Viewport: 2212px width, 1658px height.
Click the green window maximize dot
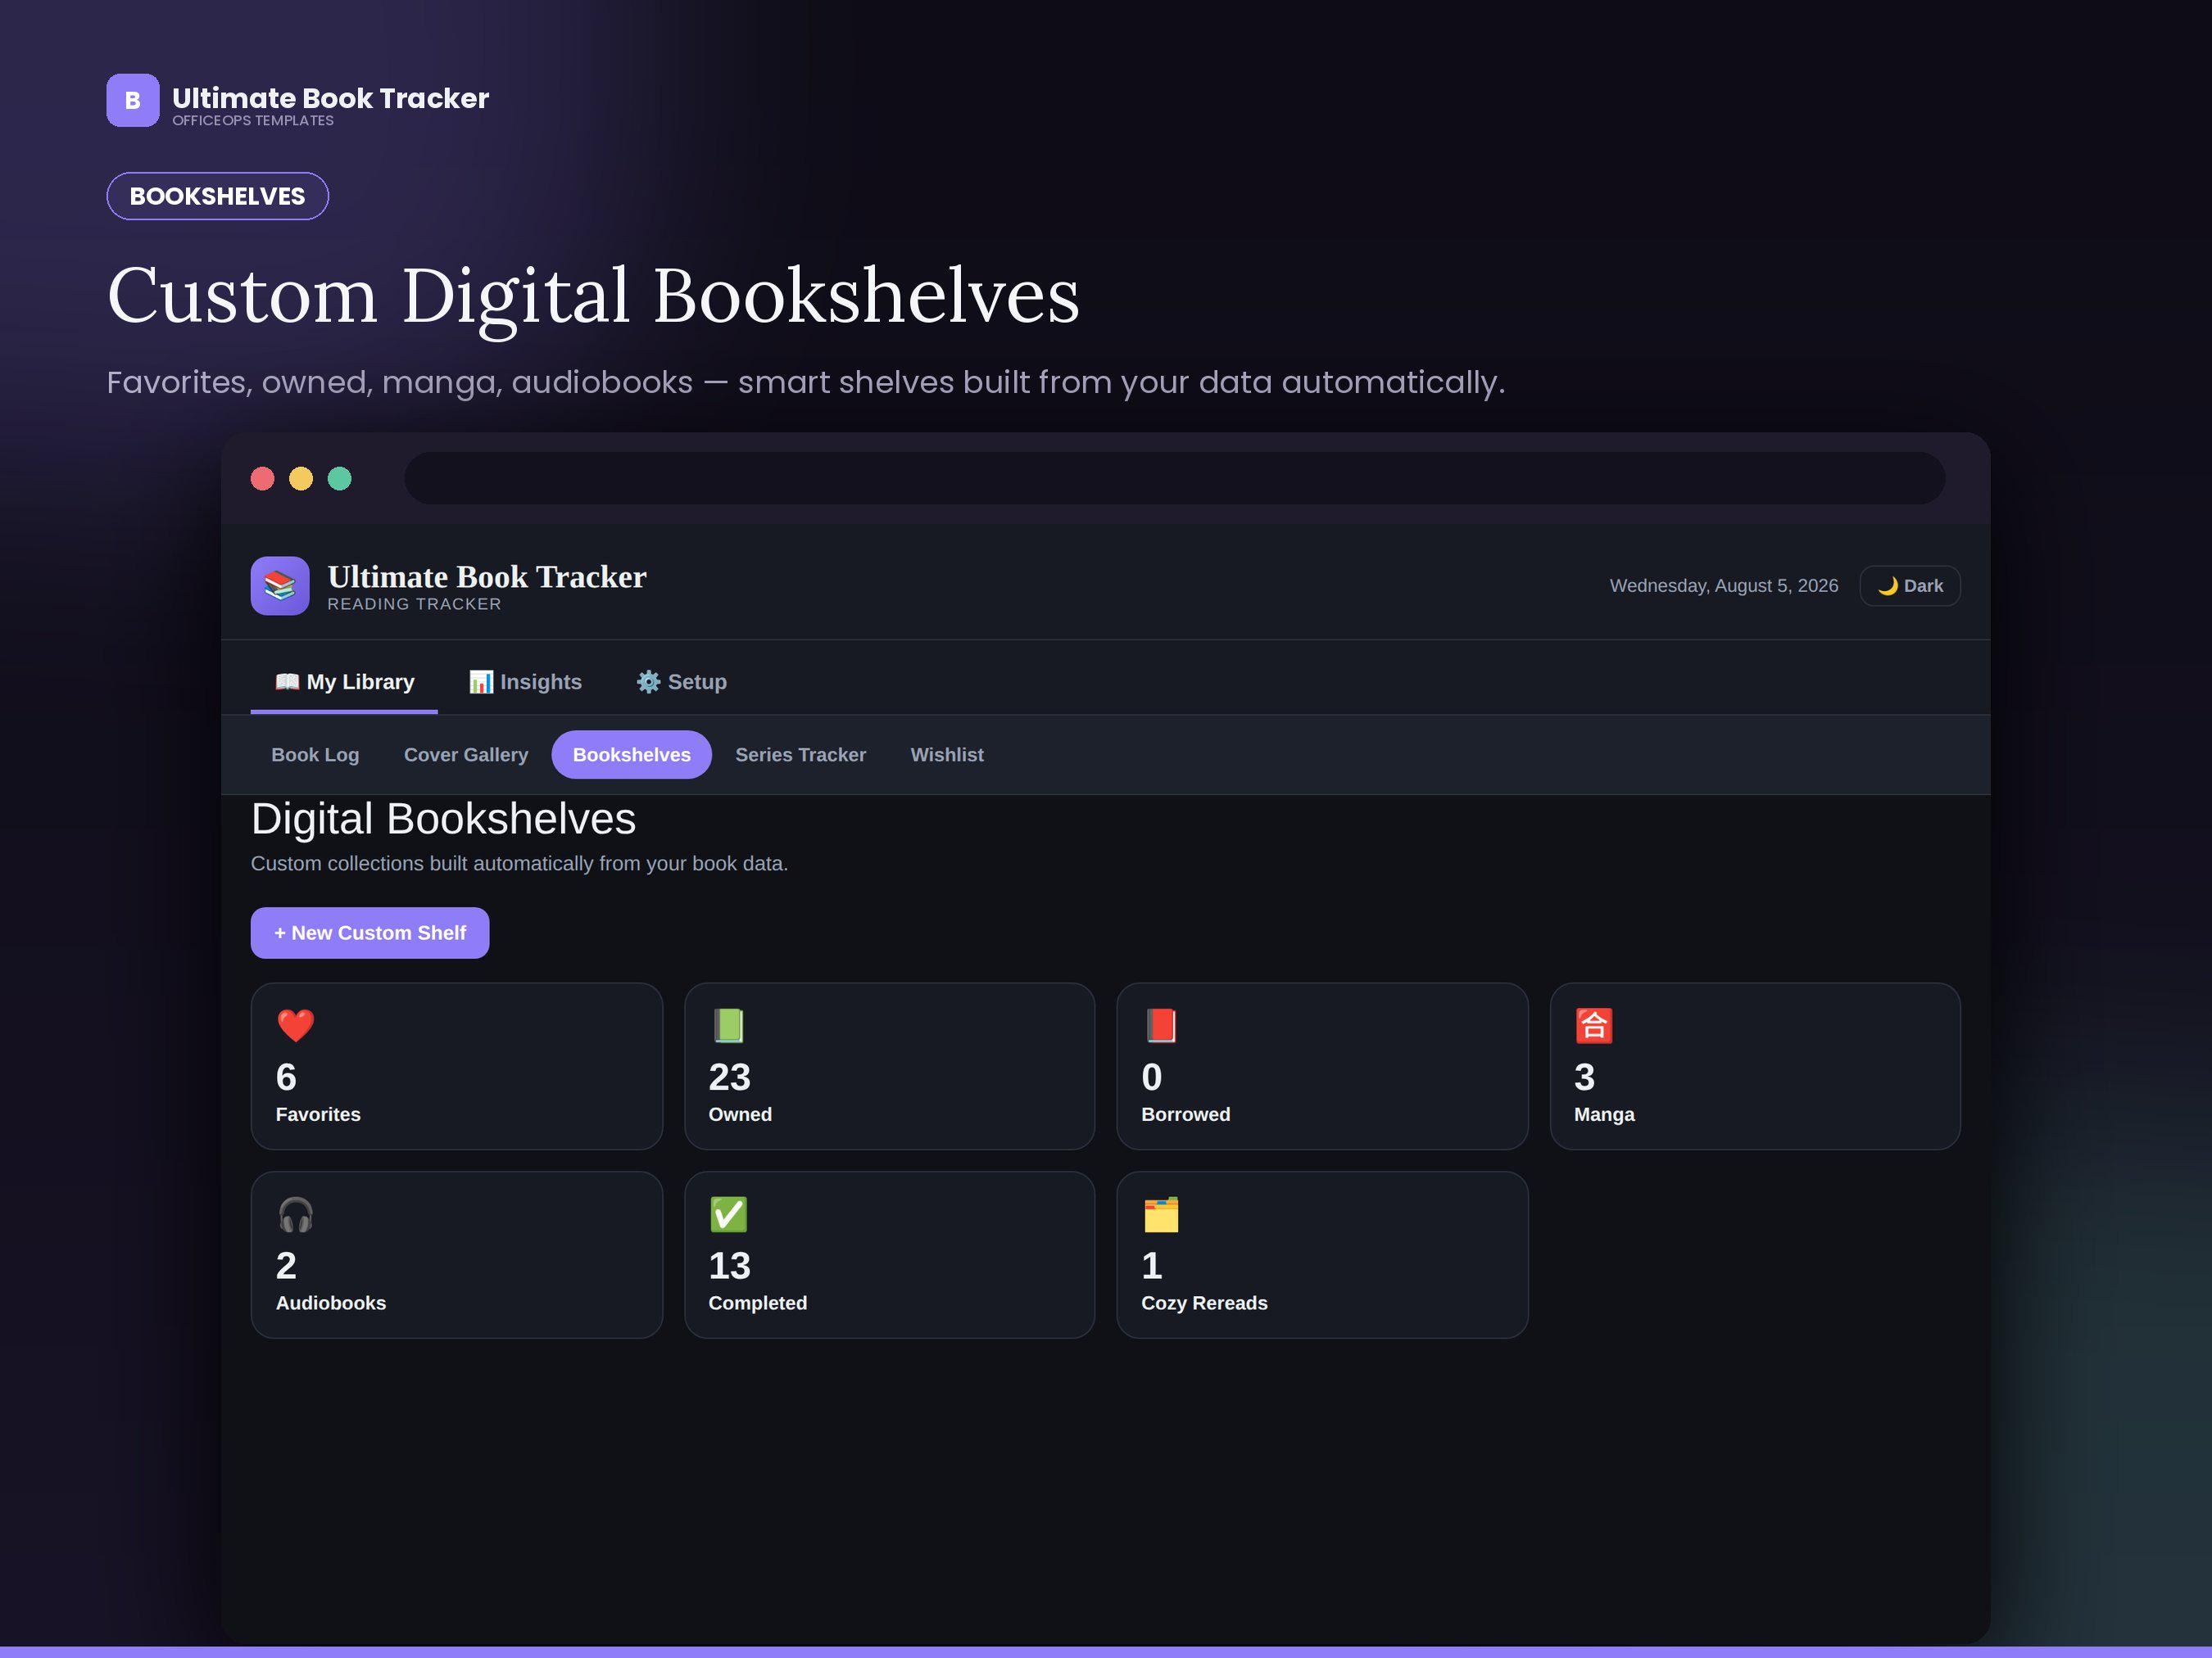[x=340, y=479]
